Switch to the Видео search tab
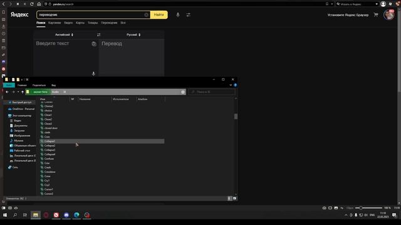Viewport: 401px width, 225px height. coord(68,22)
